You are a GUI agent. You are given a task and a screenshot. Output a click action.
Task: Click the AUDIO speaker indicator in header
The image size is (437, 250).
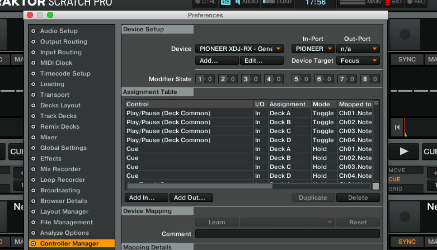(x=246, y=2)
